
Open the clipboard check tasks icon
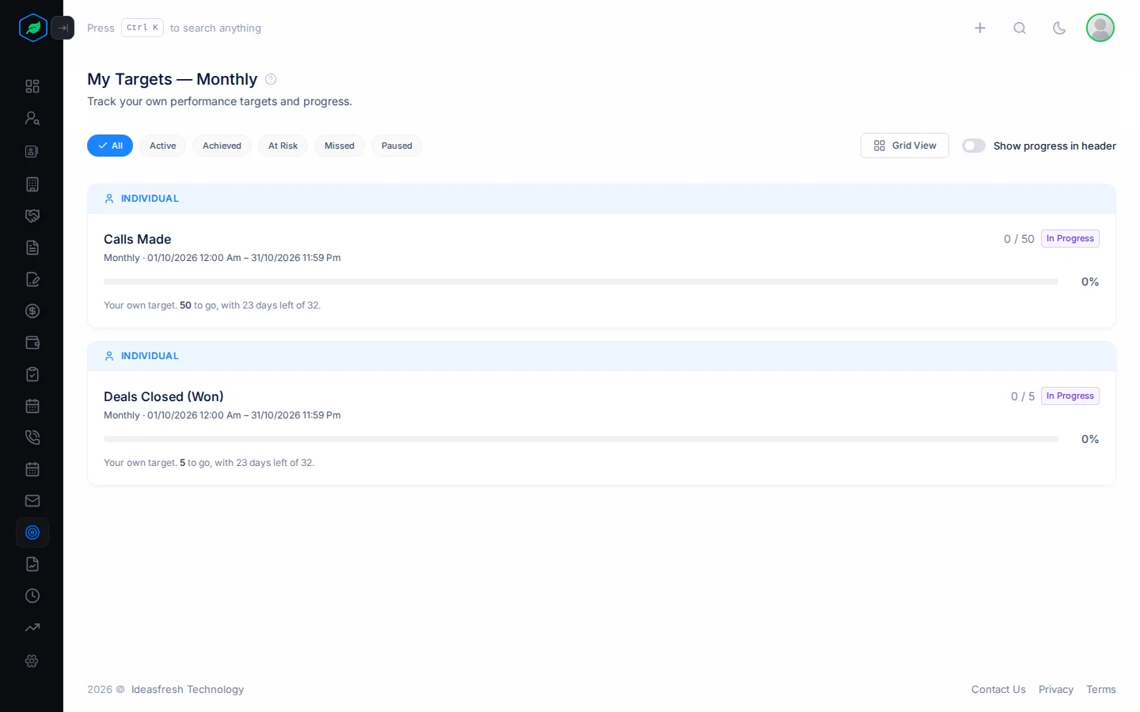point(32,374)
